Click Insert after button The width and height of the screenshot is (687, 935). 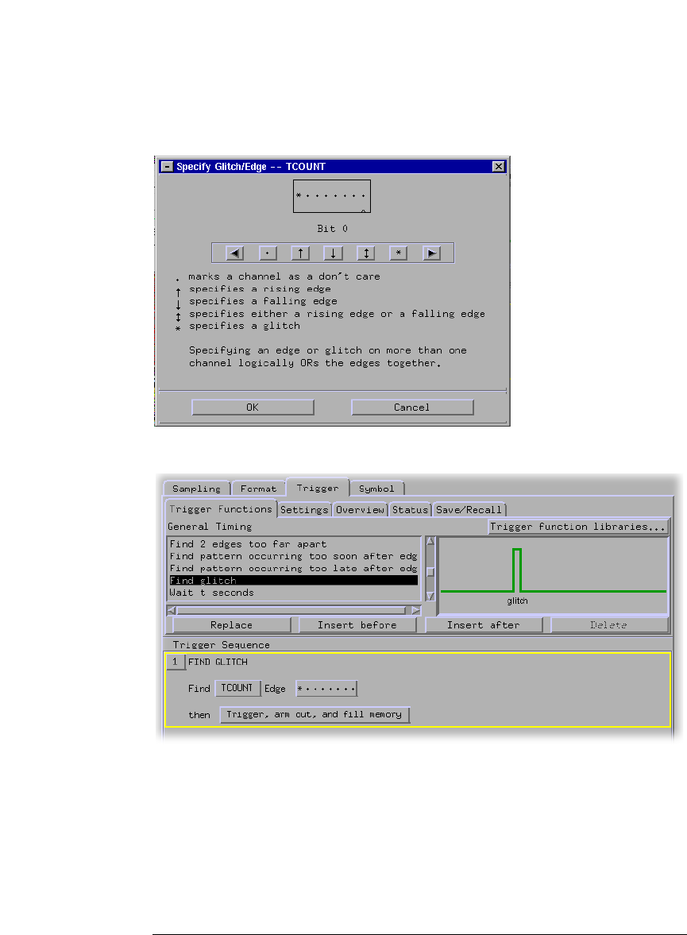[x=484, y=625]
